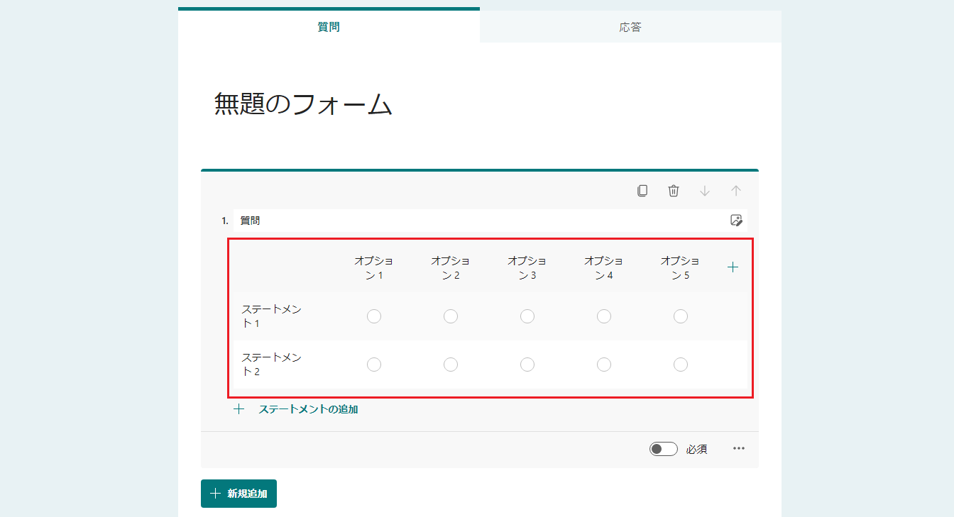Edit the オプション 2 column header
The width and height of the screenshot is (954, 517).
coord(450,268)
